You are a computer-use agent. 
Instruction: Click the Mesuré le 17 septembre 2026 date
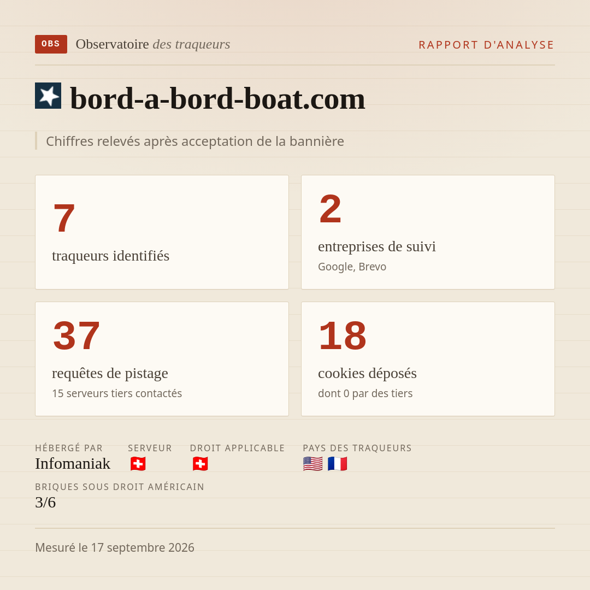pos(115,548)
